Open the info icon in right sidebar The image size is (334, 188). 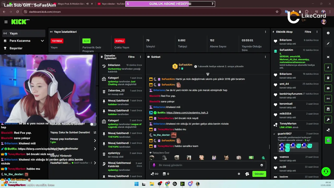coord(328,33)
